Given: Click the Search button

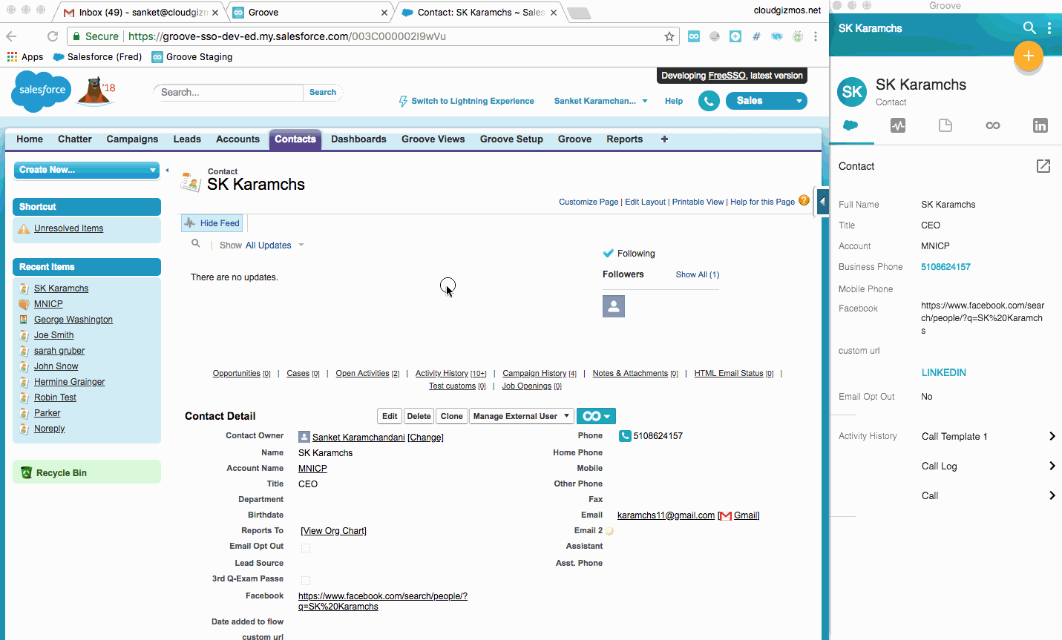Looking at the screenshot, I should point(323,92).
